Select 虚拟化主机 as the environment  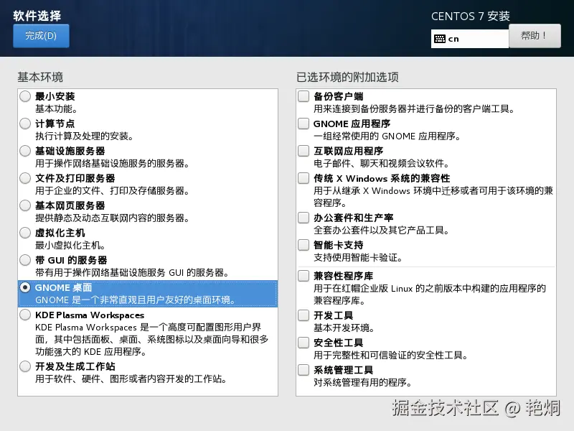tap(24, 233)
